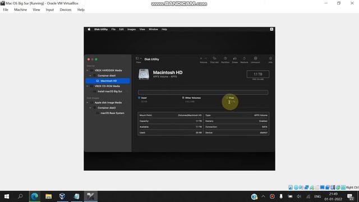The height and width of the screenshot is (202, 359).
Task: Click the ENG language indicator
Action: (x=317, y=196)
